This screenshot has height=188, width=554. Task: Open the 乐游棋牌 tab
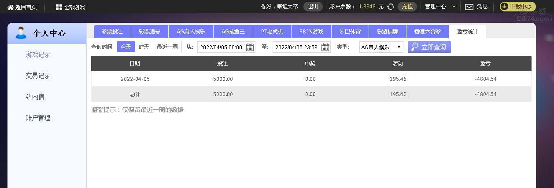(x=388, y=32)
